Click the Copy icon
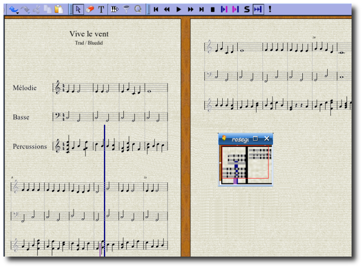363x268 pixels. (x=48, y=9)
